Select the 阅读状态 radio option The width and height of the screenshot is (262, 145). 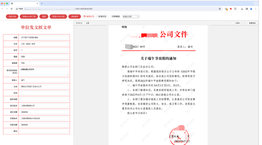click(97, 16)
